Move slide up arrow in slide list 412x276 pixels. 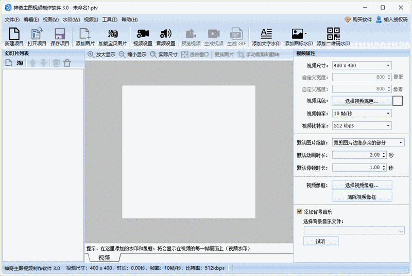click(32, 63)
